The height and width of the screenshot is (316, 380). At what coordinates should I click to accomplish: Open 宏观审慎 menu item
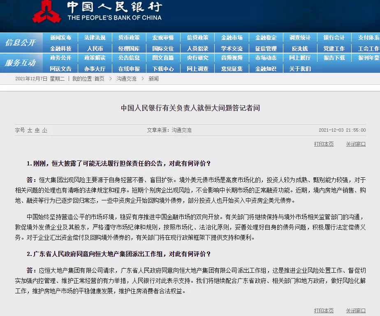163,37
